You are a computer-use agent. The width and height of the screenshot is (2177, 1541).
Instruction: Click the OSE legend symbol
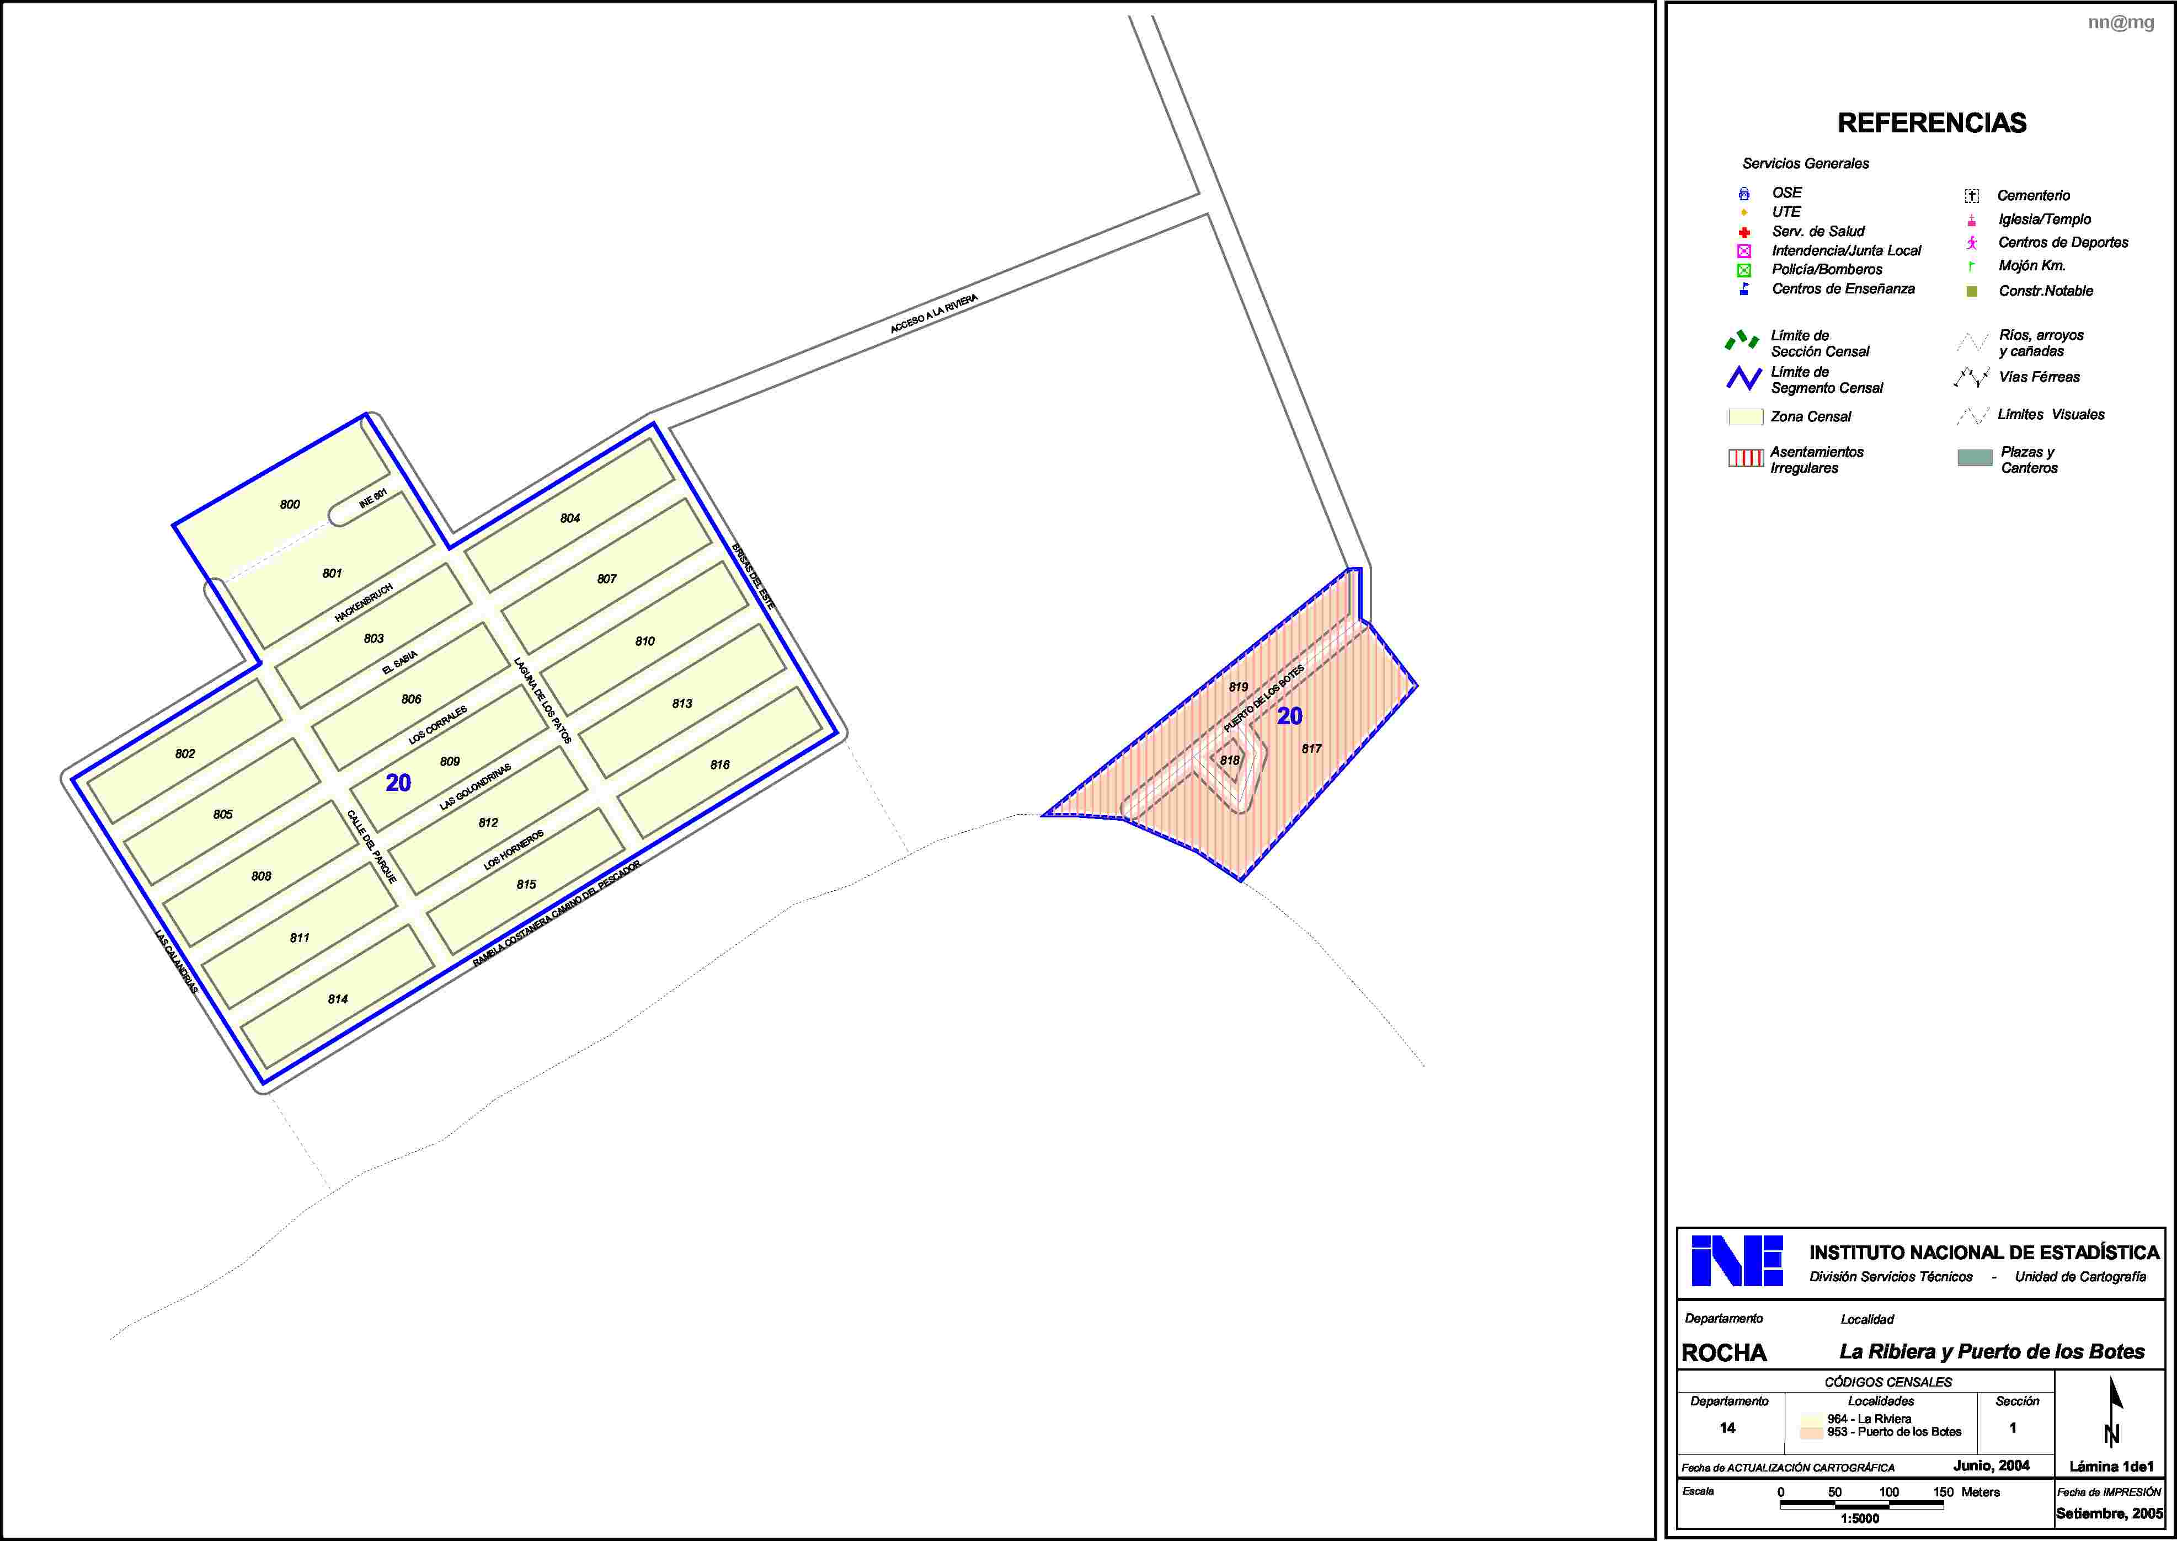[1743, 194]
